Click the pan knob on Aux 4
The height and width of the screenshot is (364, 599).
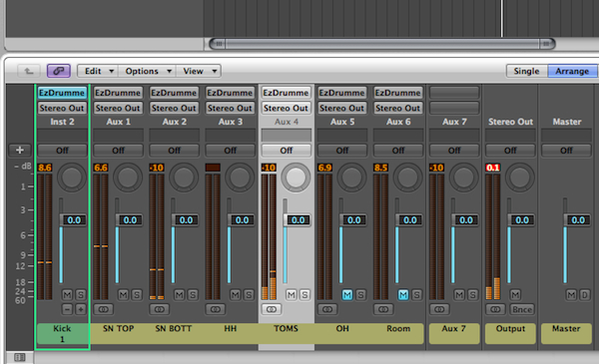click(296, 178)
